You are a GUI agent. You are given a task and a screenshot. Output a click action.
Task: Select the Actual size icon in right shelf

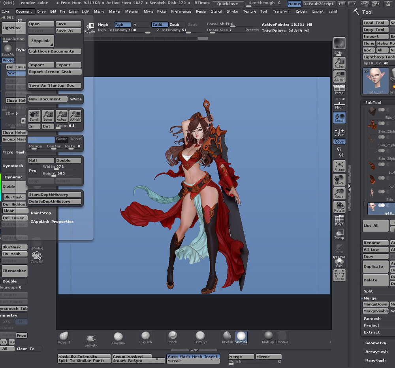pyautogui.click(x=339, y=63)
